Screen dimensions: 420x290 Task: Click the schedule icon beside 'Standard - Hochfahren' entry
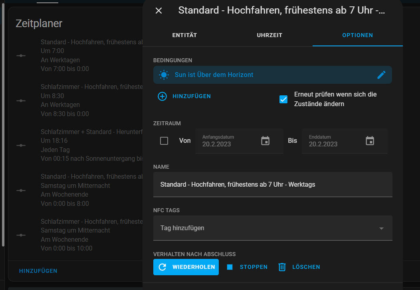pos(20,56)
